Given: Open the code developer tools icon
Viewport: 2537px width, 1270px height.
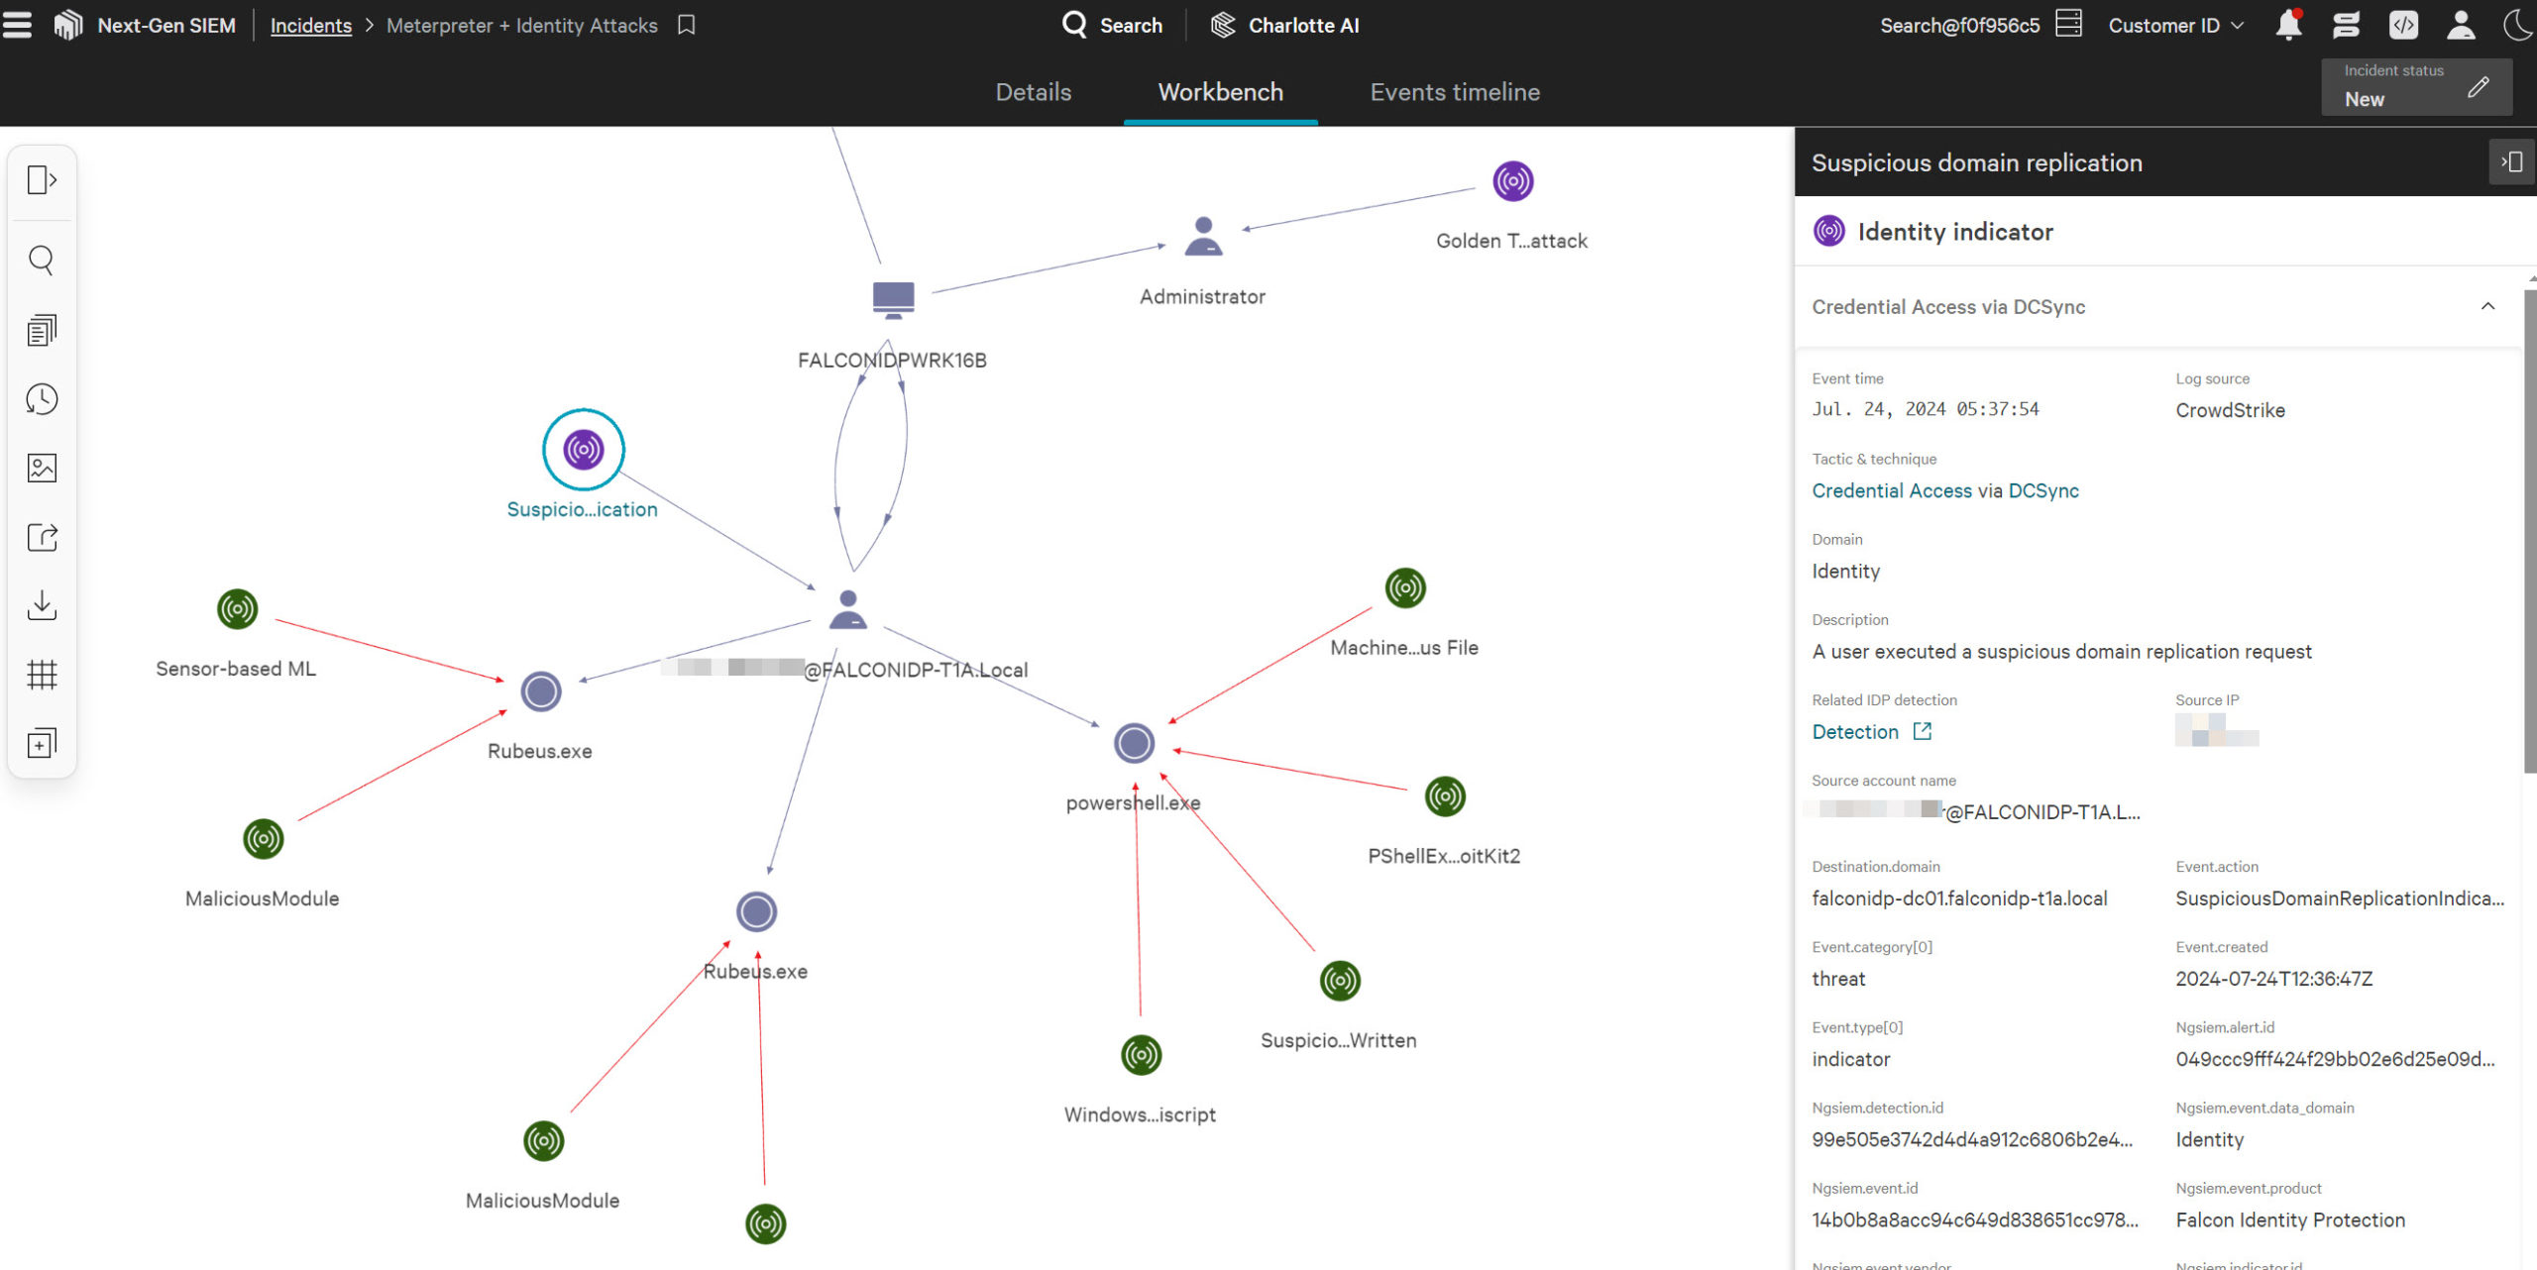Looking at the screenshot, I should point(2403,25).
